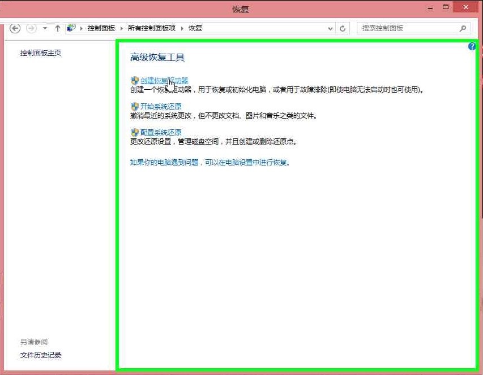
Task: Click the Forward navigation arrow
Action: pyautogui.click(x=31, y=28)
